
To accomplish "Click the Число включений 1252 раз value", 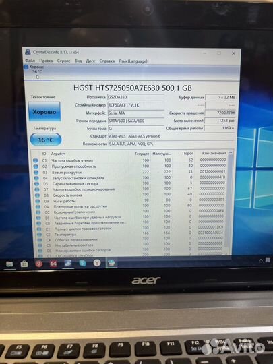I will 220,121.
